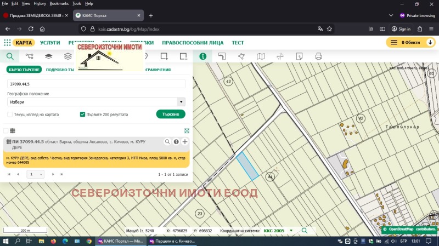Viewport: 439px width, 246px height.
Task: Click the search field containing 37099.44.5
Action: coord(96,84)
